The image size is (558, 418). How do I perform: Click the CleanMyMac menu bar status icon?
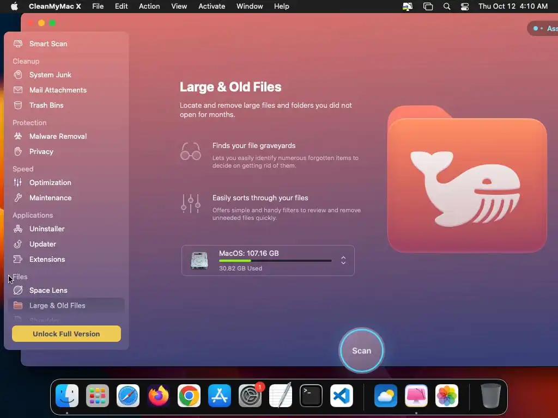408,7
